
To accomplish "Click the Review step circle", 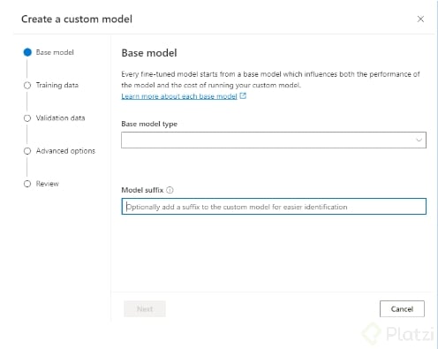I will pos(27,184).
